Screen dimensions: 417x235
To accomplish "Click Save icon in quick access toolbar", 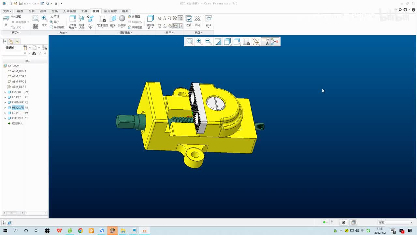I will 21,4.
